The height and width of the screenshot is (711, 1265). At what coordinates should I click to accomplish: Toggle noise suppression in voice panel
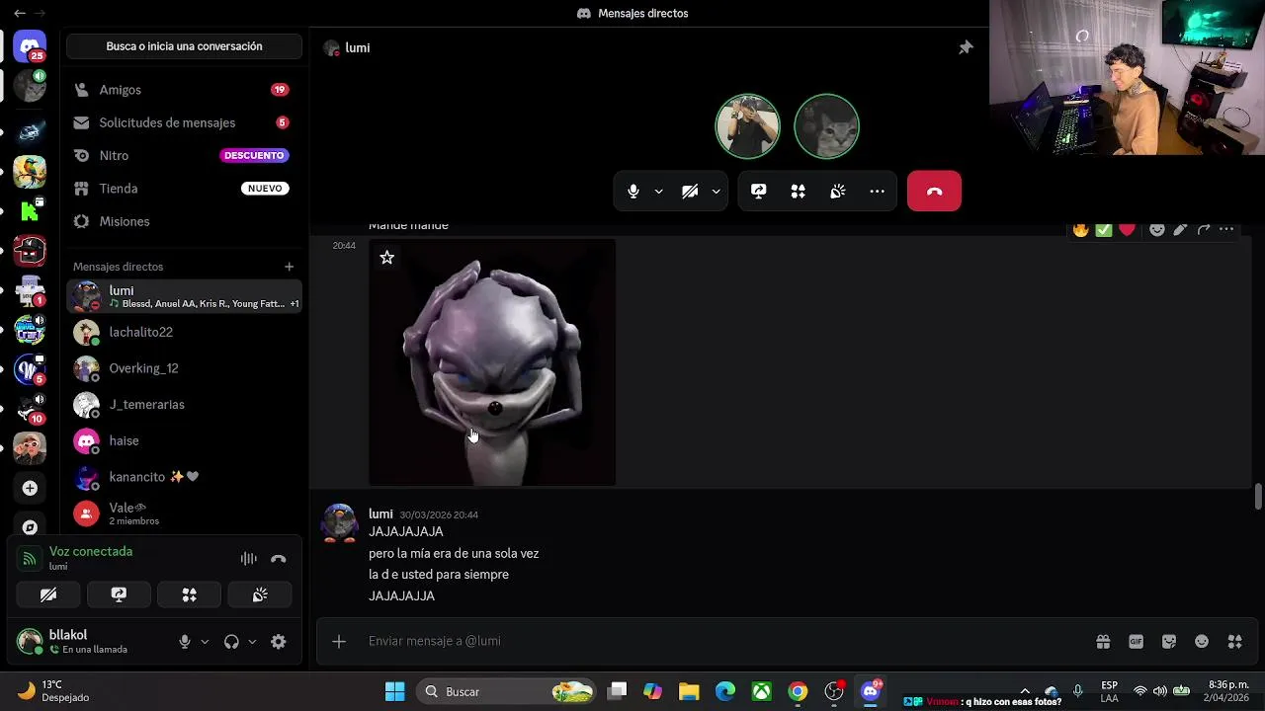[x=249, y=559]
